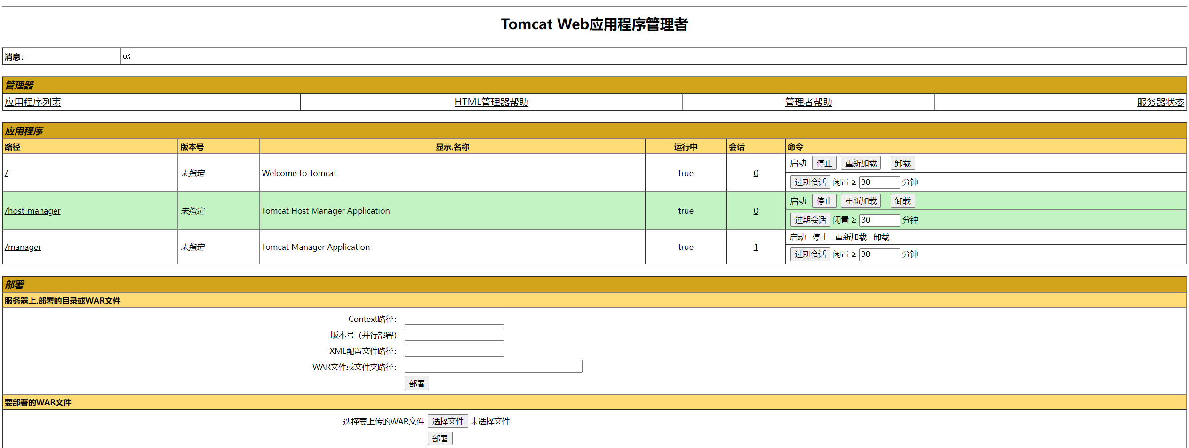The image size is (1189, 448).
Task: Click session count 0 for Host Manager
Action: pos(756,211)
